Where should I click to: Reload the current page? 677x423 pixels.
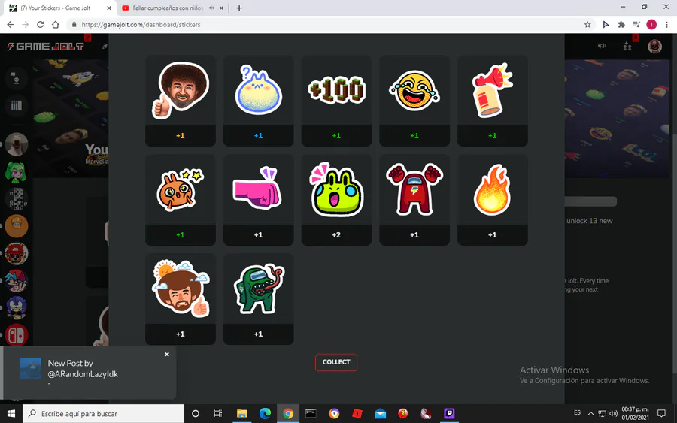coord(40,25)
